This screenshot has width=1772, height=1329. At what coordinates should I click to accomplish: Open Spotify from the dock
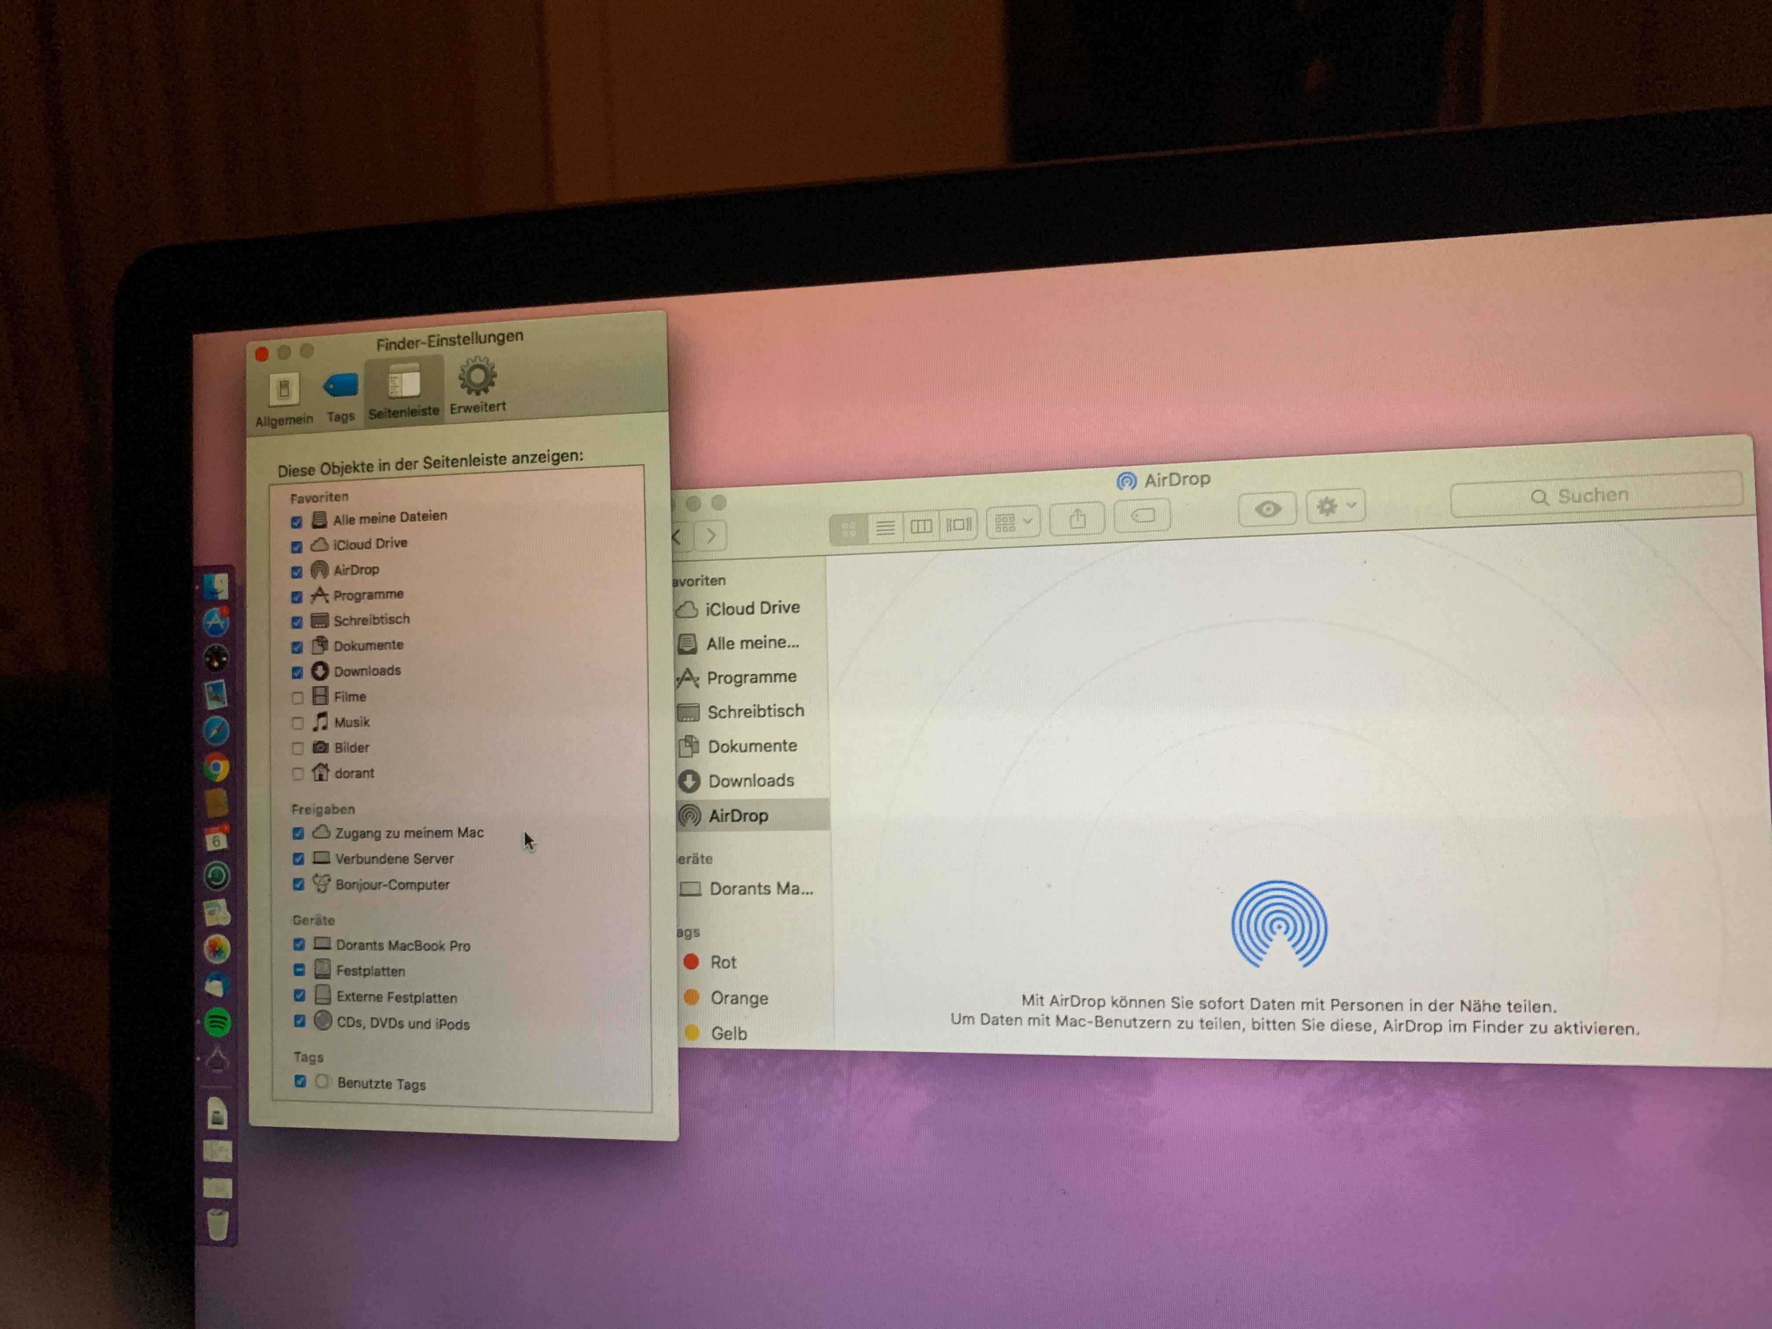217,1022
